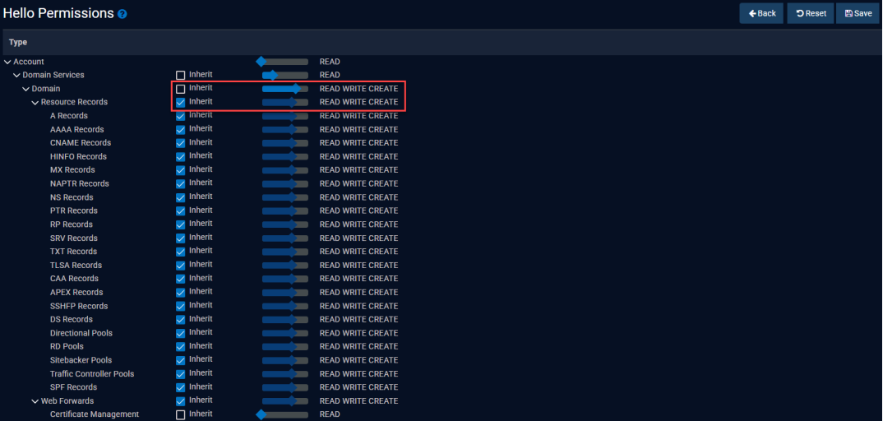Toggle Inherit checkbox for Domain Services
Screen dimensions: 883x421
[181, 75]
